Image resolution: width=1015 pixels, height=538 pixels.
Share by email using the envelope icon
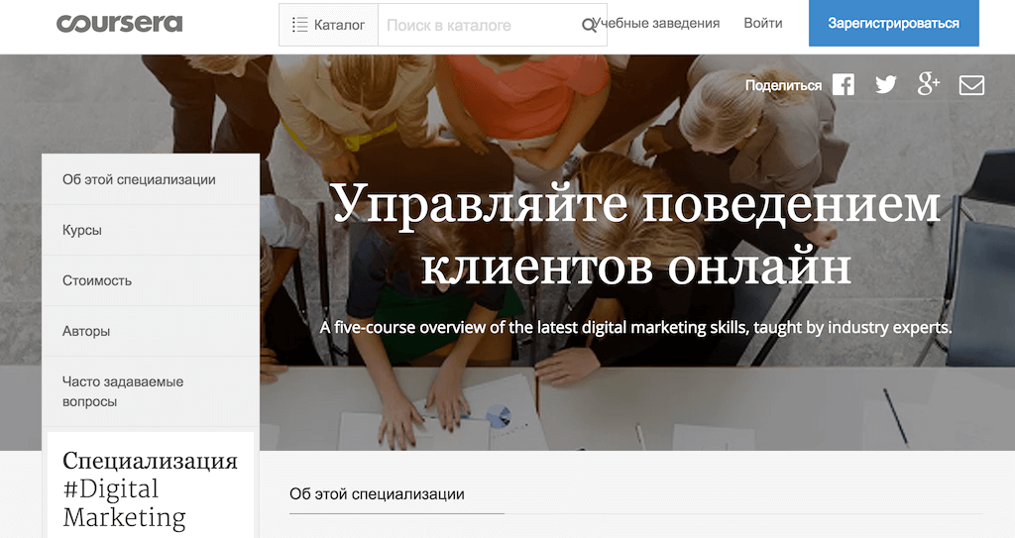[971, 85]
